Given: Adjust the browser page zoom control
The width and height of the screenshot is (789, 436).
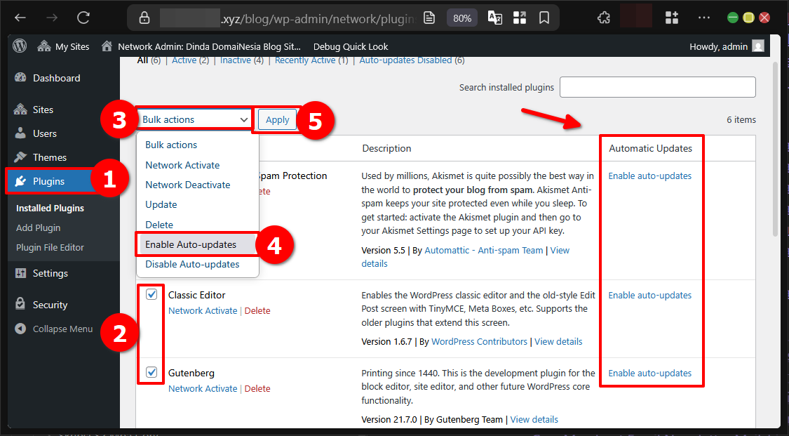Looking at the screenshot, I should (461, 18).
